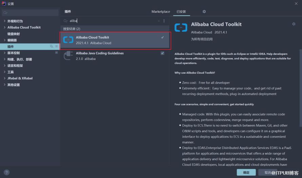Open the gear menu in plugin details panel
The image size is (302, 178).
[294, 24]
